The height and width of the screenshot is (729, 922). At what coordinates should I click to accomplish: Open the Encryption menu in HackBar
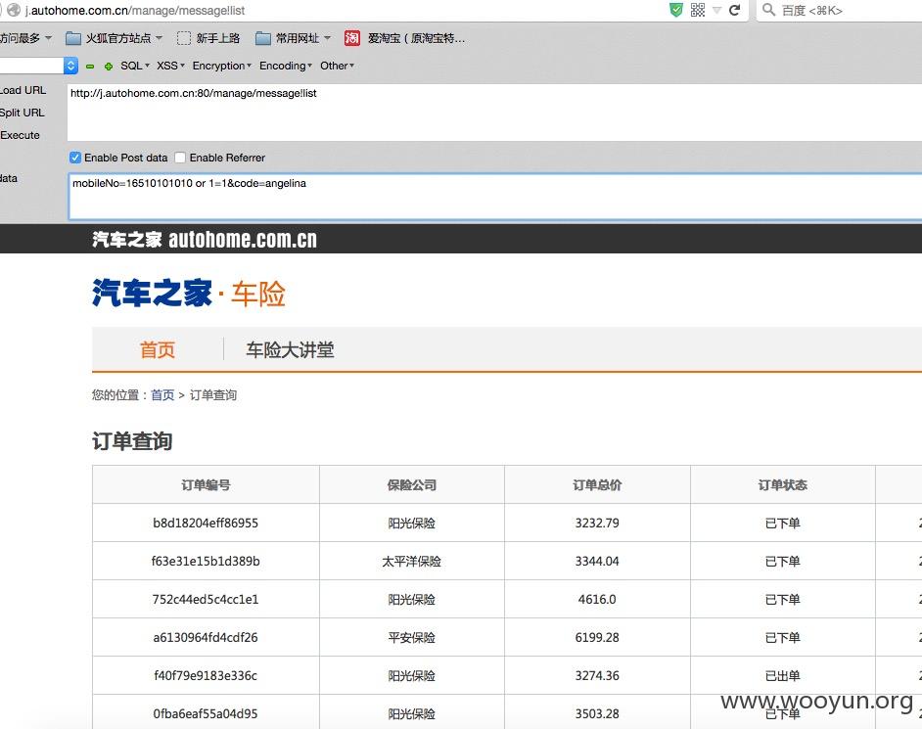(221, 66)
